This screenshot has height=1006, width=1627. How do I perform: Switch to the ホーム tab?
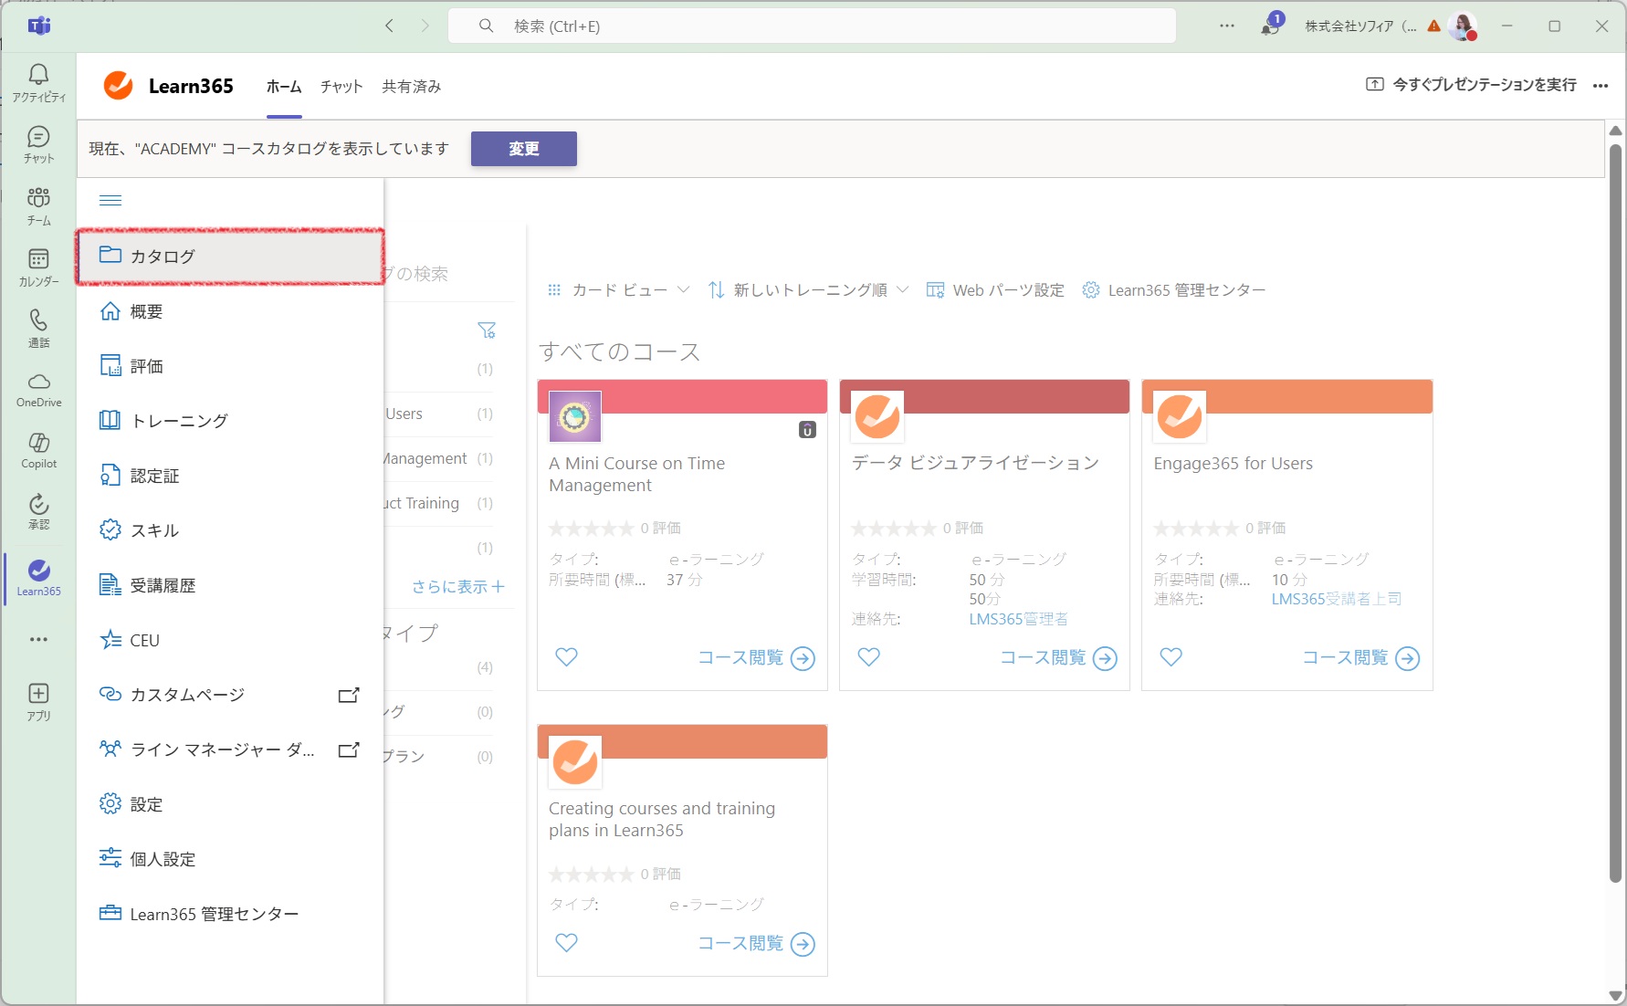click(284, 87)
